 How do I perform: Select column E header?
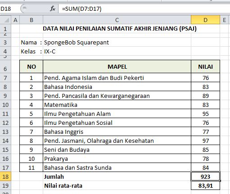(x=224, y=20)
